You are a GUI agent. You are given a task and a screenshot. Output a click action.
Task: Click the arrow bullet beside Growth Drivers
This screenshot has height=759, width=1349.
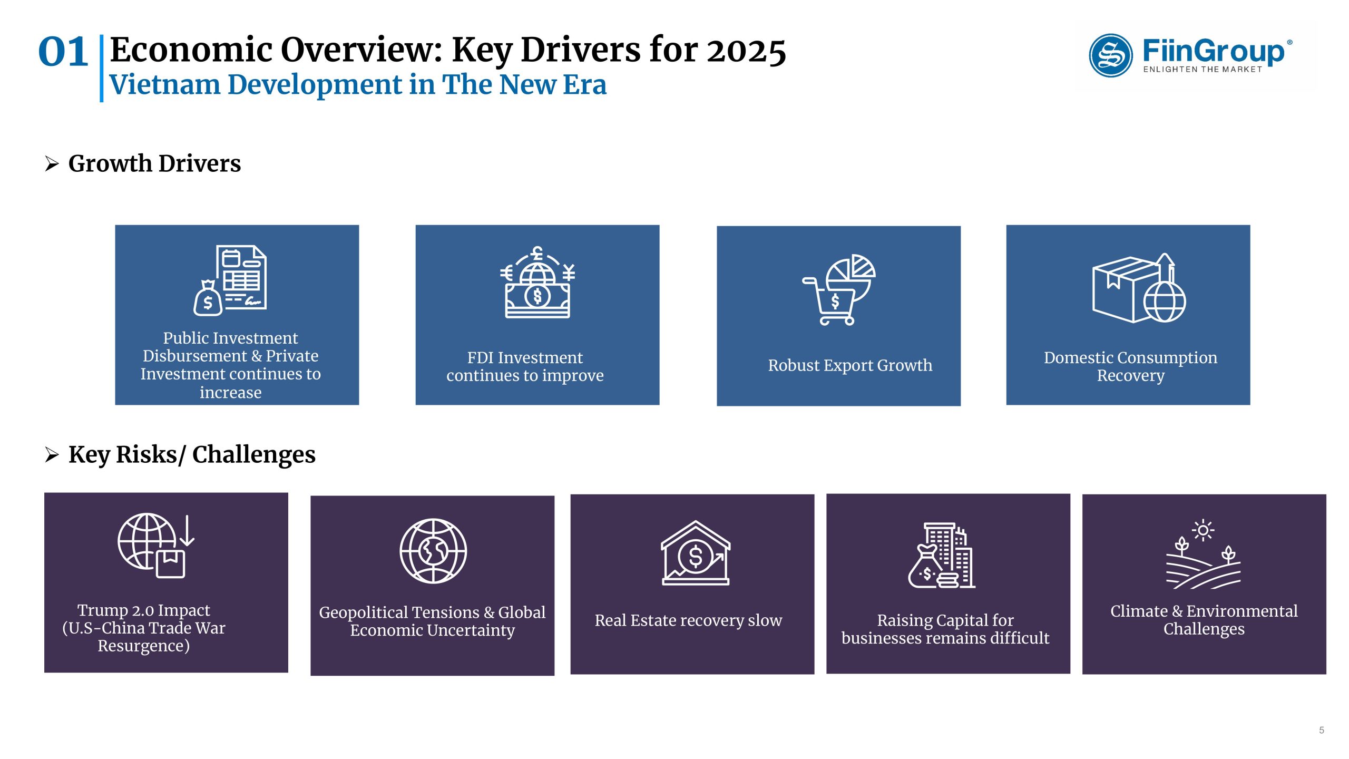coord(52,164)
